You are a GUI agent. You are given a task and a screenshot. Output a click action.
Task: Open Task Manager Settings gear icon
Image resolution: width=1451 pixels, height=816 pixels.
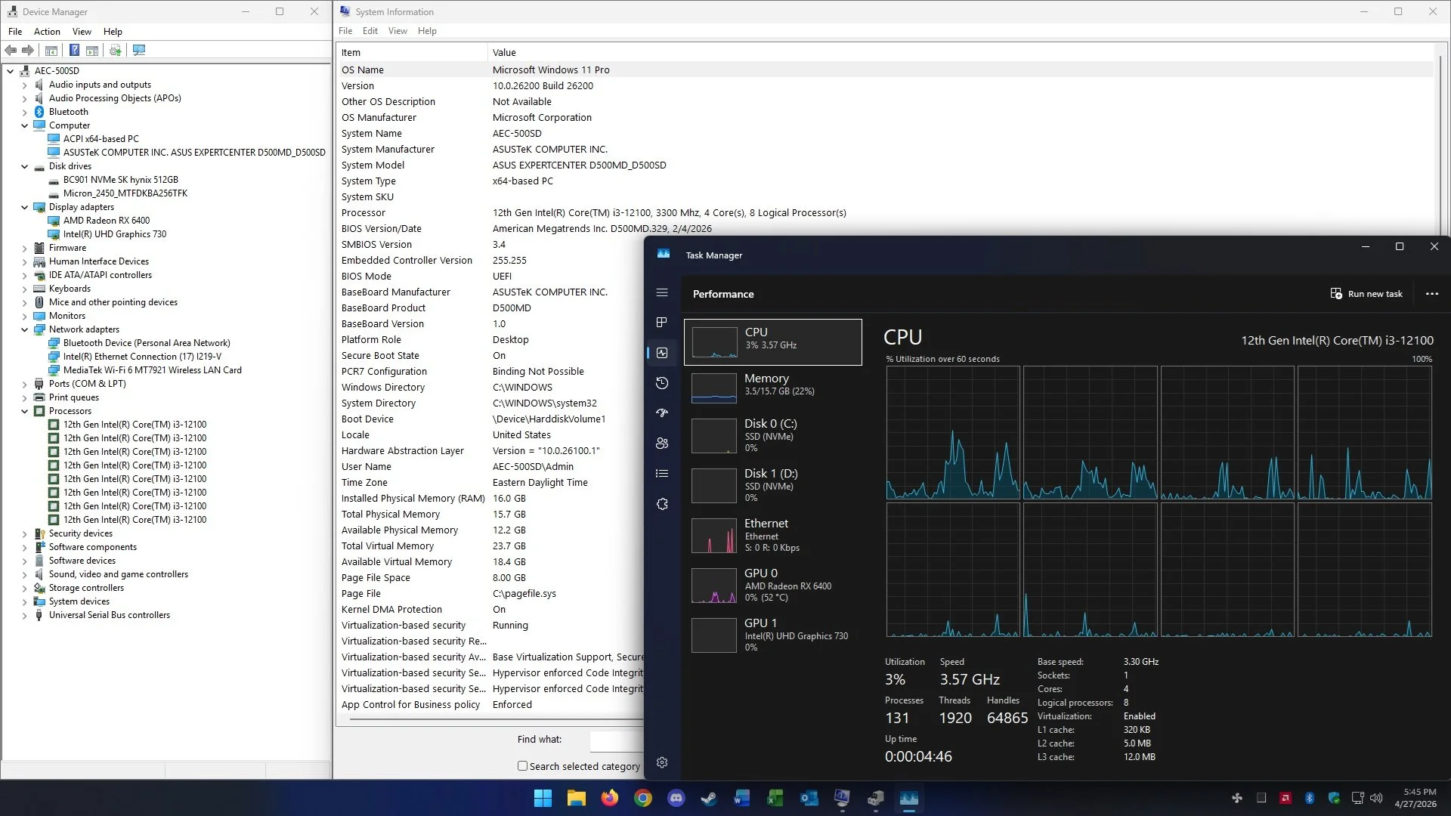pyautogui.click(x=662, y=763)
